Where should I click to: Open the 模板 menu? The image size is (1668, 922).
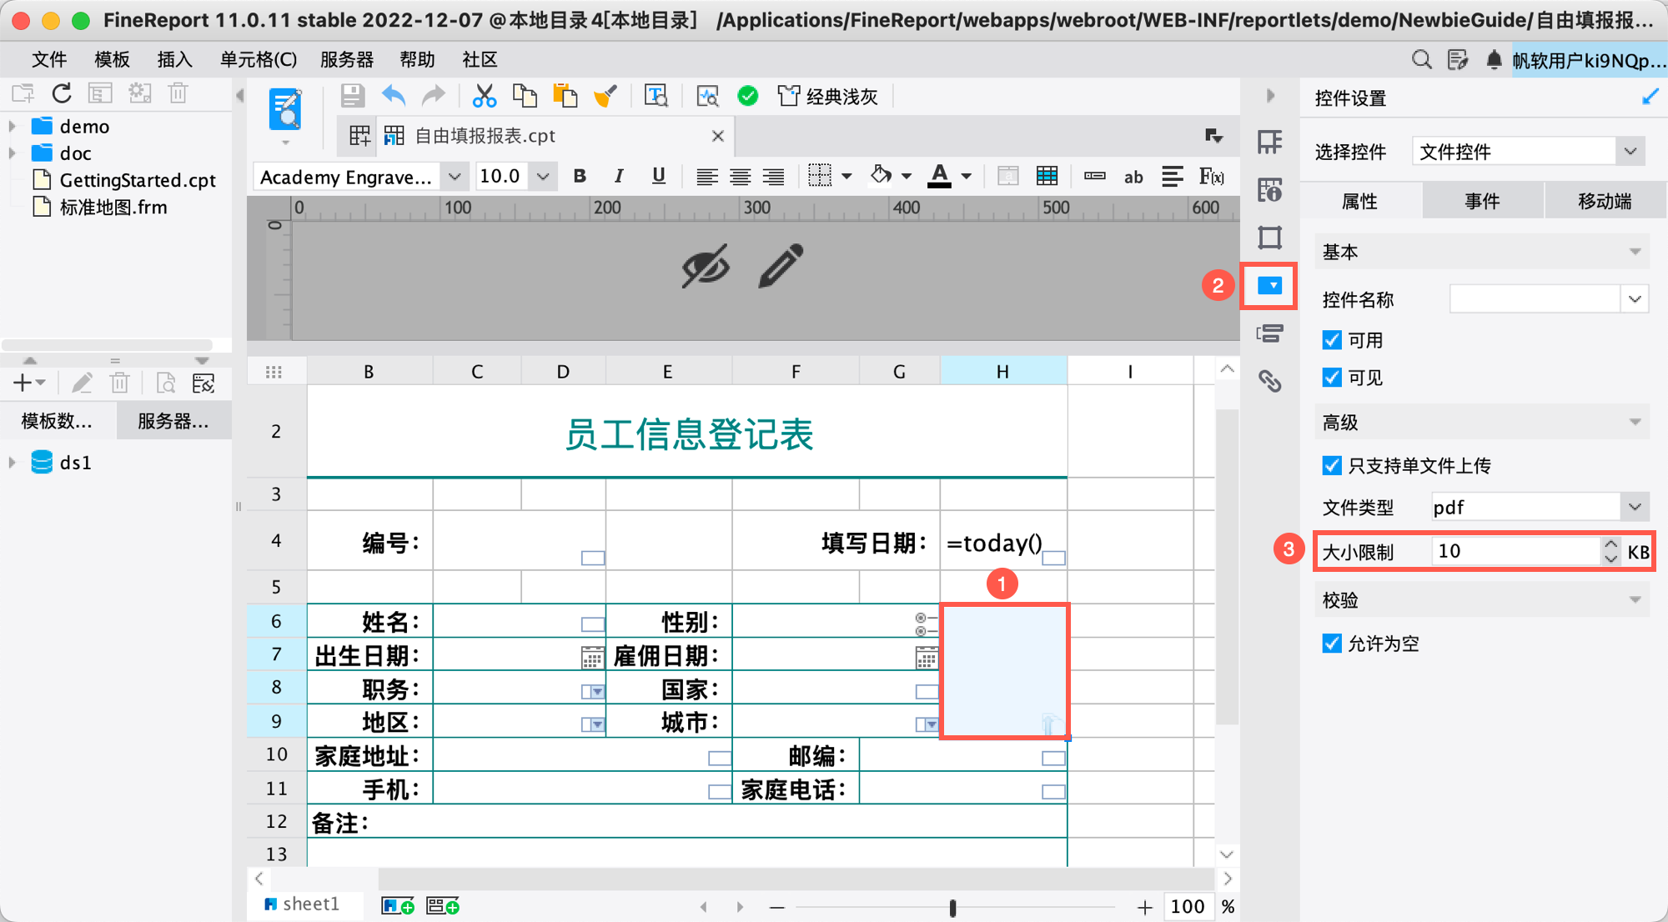point(112,59)
